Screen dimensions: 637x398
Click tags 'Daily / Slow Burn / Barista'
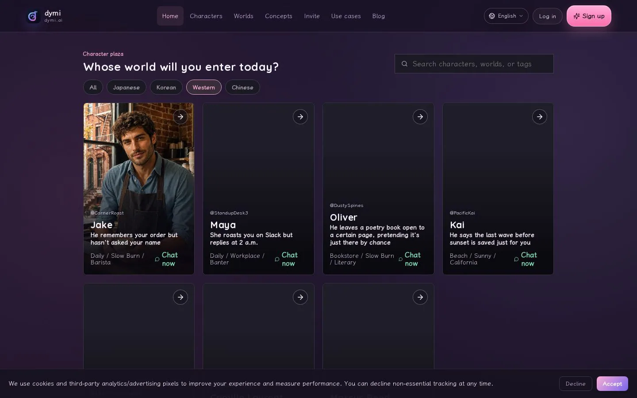point(118,259)
